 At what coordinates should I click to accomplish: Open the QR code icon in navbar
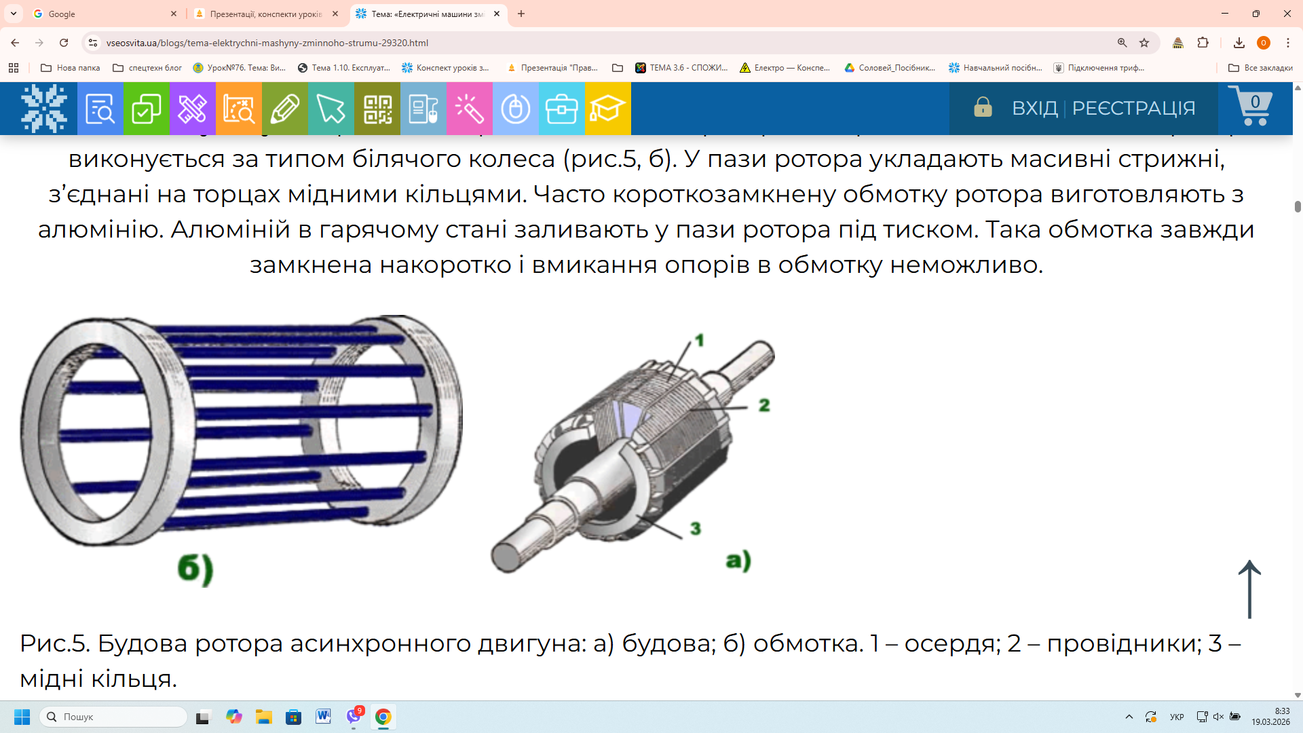377,109
